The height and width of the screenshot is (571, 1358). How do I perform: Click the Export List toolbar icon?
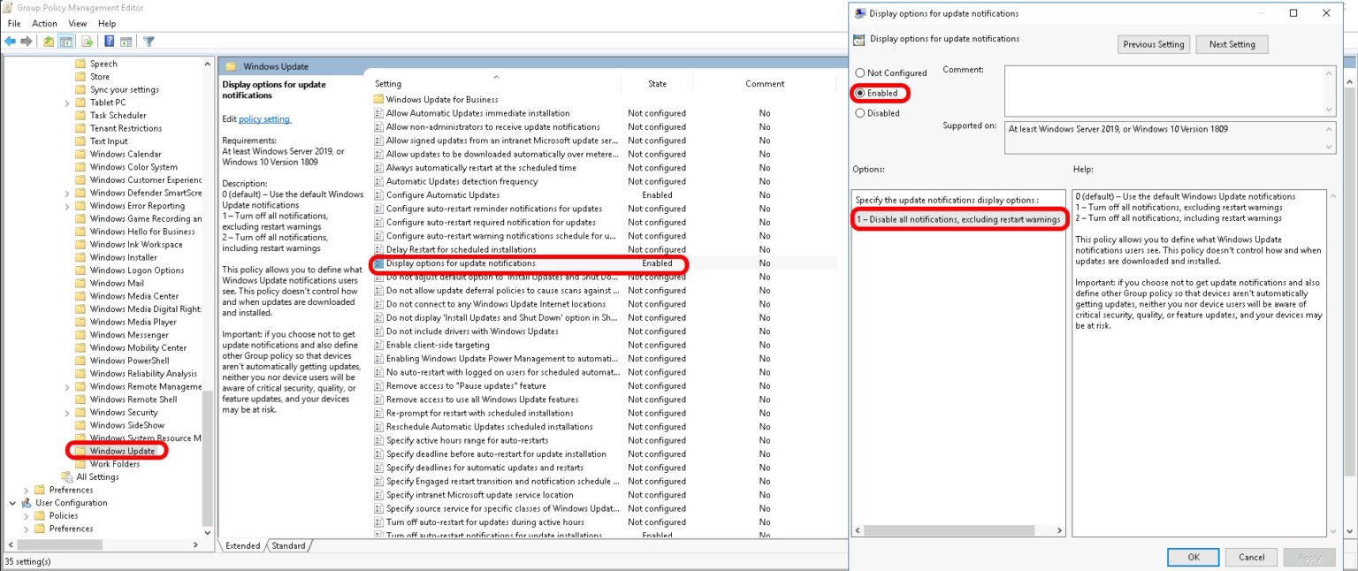point(87,41)
